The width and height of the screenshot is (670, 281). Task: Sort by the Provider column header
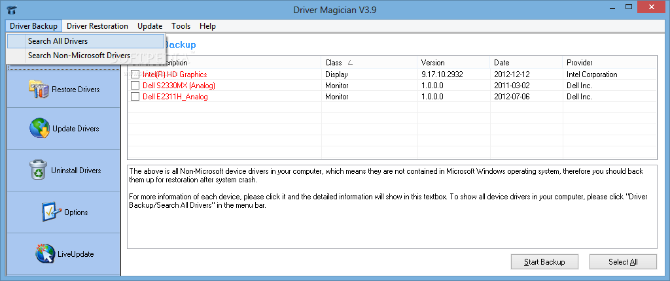610,62
